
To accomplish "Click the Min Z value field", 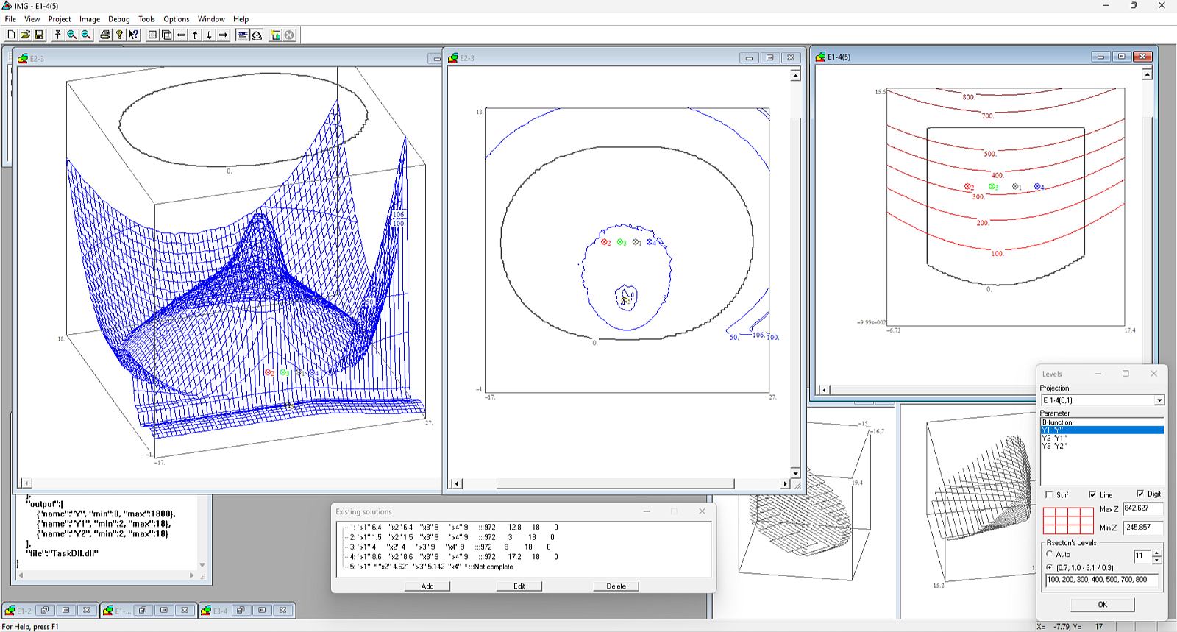I will click(x=1143, y=528).
